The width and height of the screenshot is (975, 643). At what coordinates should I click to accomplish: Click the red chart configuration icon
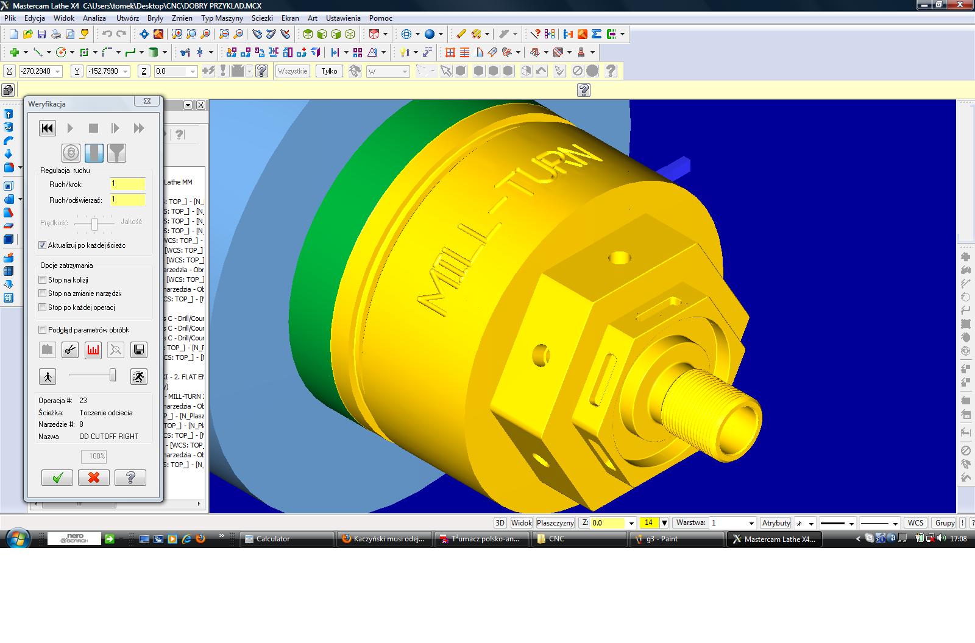coord(93,350)
